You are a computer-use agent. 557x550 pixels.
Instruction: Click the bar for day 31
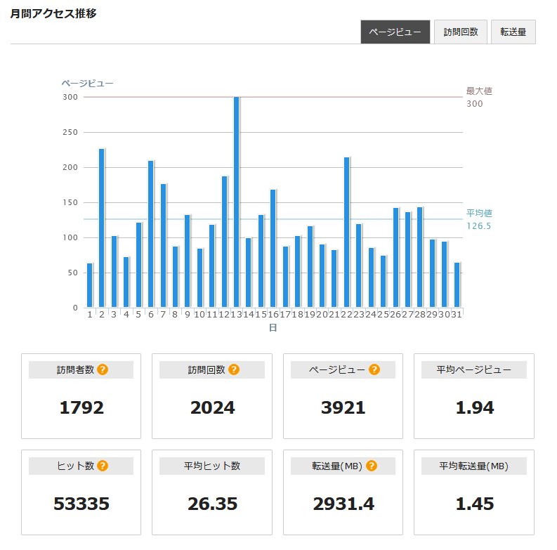[x=457, y=285]
